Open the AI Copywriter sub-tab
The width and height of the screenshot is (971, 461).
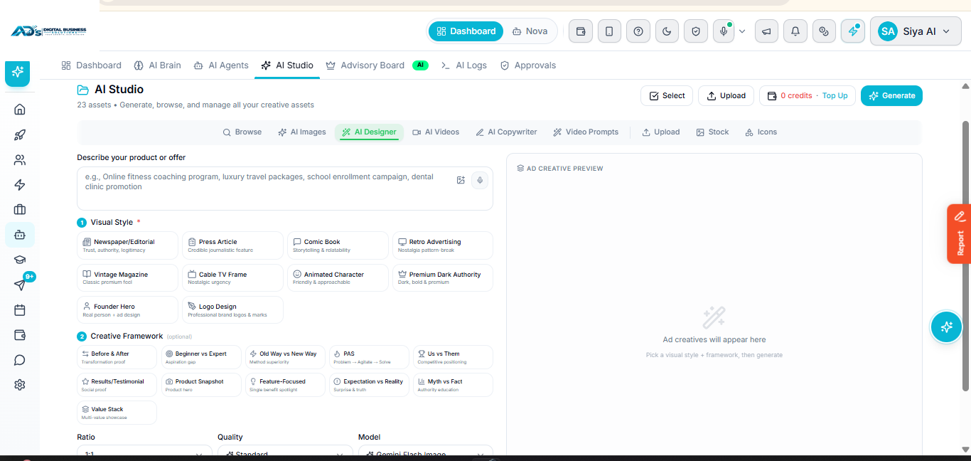pyautogui.click(x=506, y=132)
